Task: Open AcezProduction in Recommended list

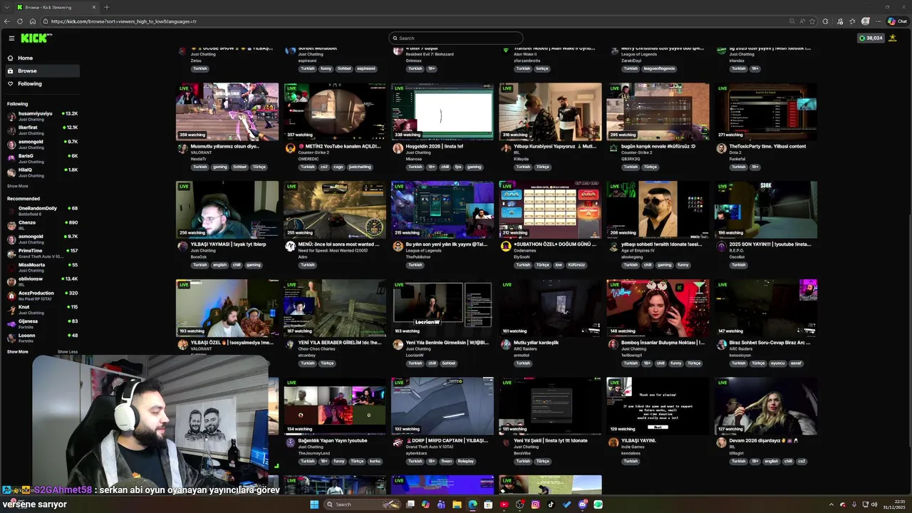Action: pyautogui.click(x=42, y=295)
